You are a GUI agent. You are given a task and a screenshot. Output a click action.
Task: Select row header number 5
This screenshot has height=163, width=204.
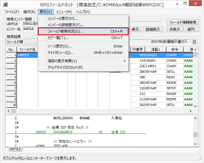click(x=11, y=77)
